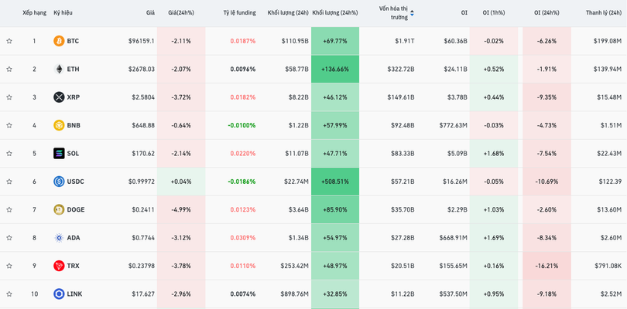627x309 pixels.
Task: Click the BNB coin icon
Action: point(59,125)
